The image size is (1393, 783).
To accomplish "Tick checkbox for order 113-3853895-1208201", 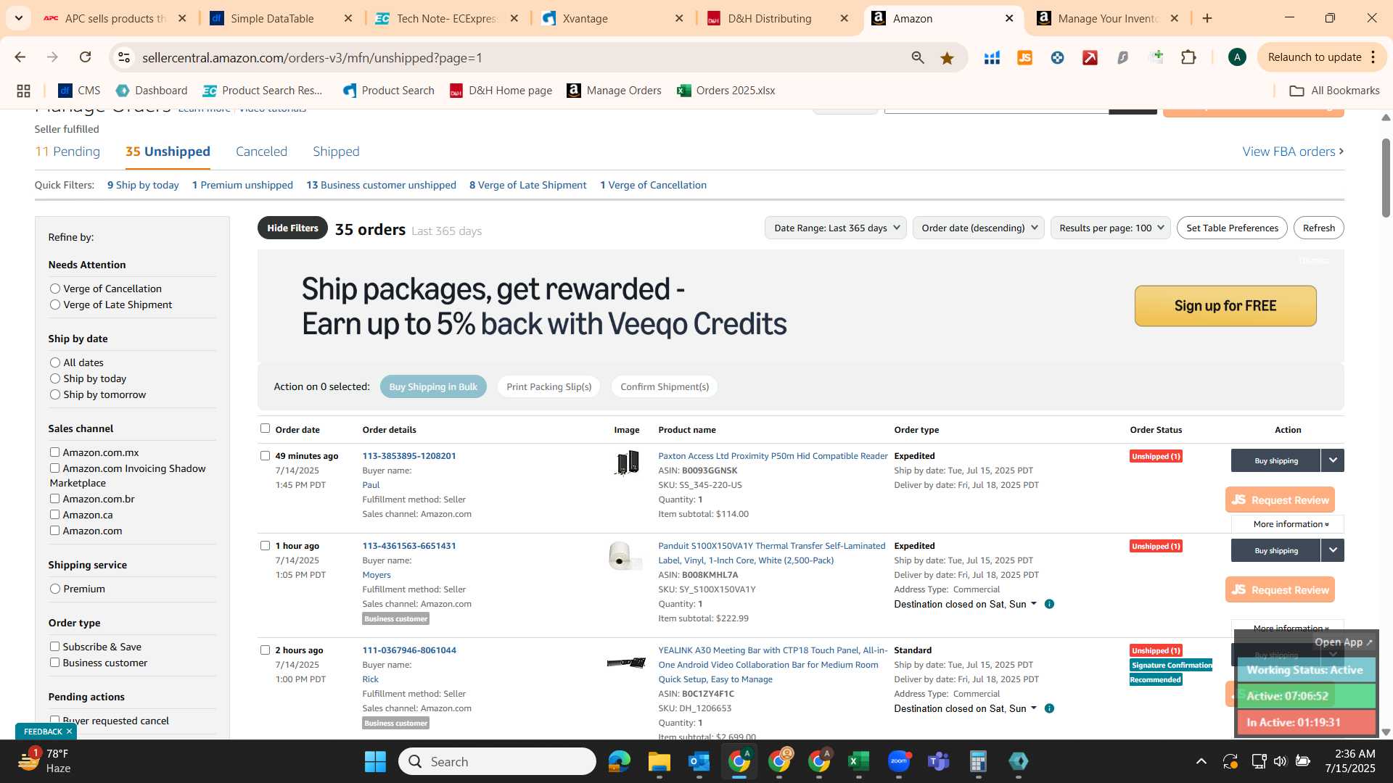I will tap(265, 456).
